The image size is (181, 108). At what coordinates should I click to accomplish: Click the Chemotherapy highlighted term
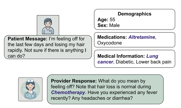point(68,92)
